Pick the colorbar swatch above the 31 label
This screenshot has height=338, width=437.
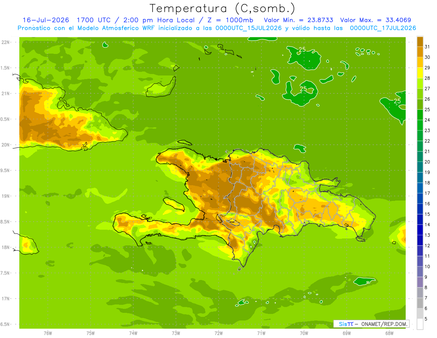tap(420, 42)
